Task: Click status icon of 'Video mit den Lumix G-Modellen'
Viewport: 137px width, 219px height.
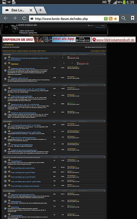Action: (5, 97)
